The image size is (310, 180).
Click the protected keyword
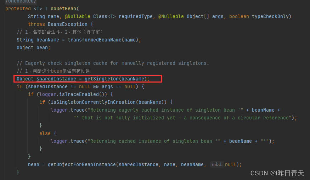[18, 9]
